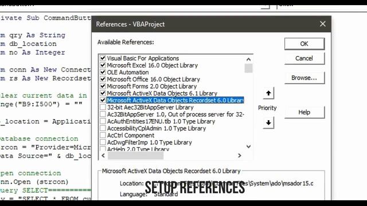The width and height of the screenshot is (367, 206).
Task: Click 'atabase connection' comment in code window
Action: [39, 138]
